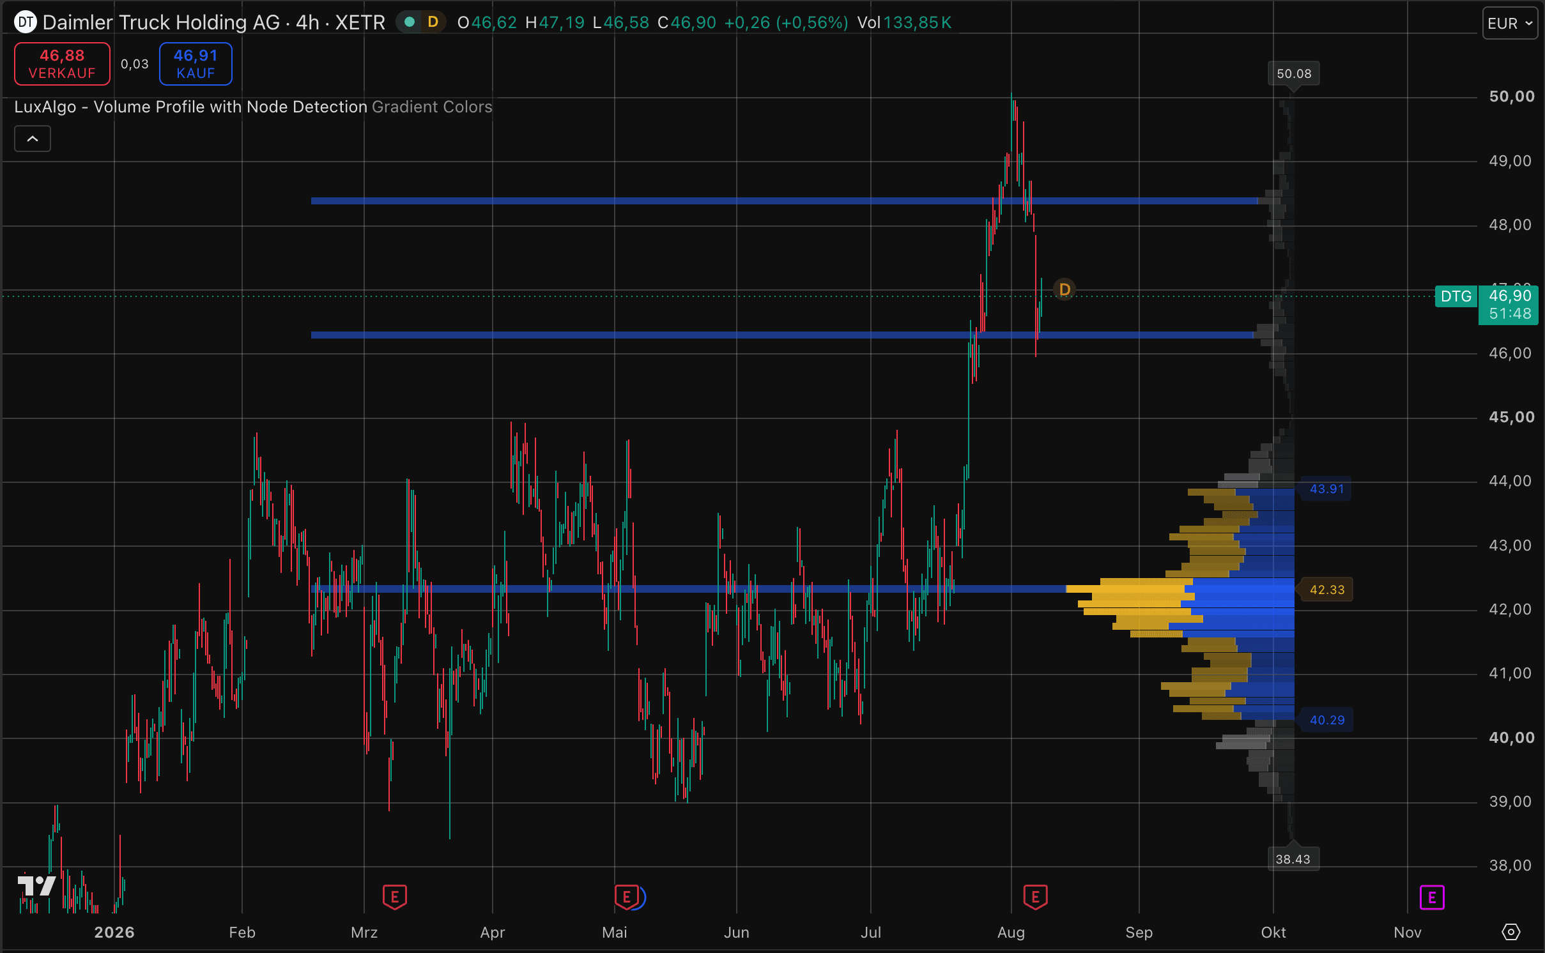The width and height of the screenshot is (1545, 953).
Task: Click the close value C46,90 in the header
Action: pyautogui.click(x=687, y=22)
